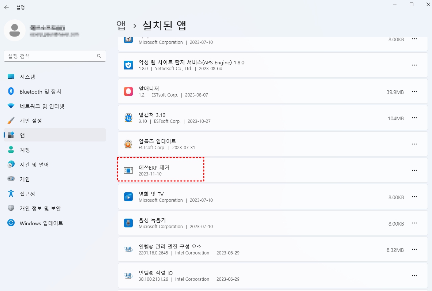The height and width of the screenshot is (291, 432).
Task: Open more options for 알툴즈 업데이트
Action: [414, 144]
